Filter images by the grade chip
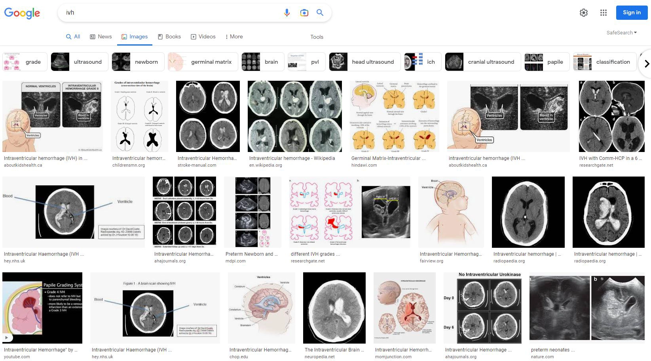Viewport: 651px width, 361px height. 25,62
